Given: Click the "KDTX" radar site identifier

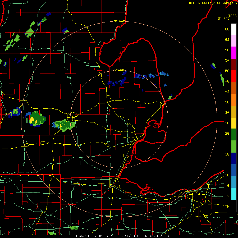Looking at the screenshot, I should [127, 236].
